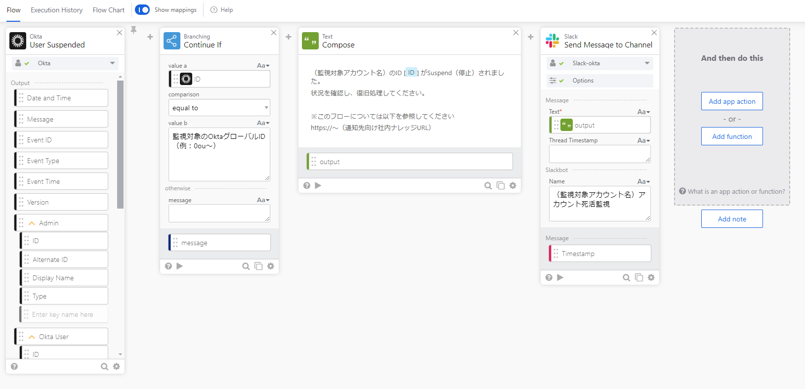Viewport: 805px width, 389px height.
Task: Run test on Slack card
Action: point(560,277)
